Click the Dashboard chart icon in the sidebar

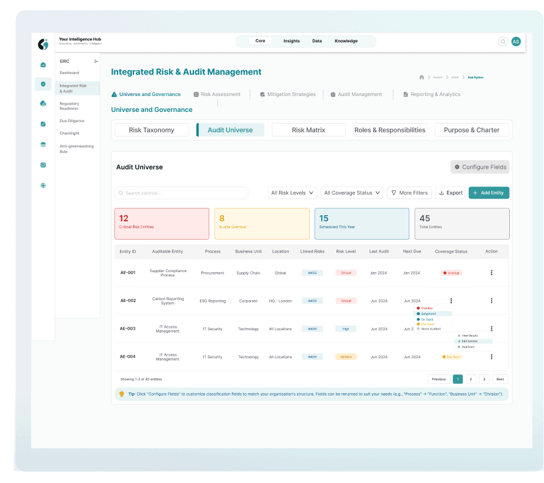tap(43, 65)
